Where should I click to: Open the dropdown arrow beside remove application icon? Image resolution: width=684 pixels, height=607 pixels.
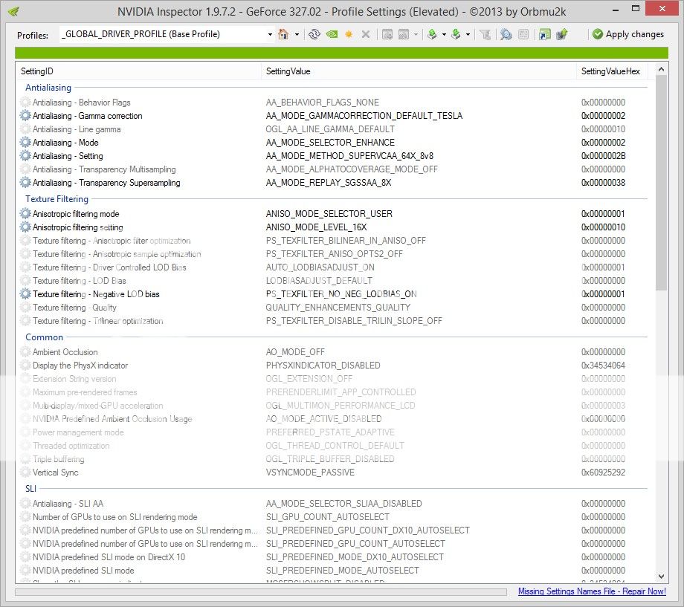416,34
